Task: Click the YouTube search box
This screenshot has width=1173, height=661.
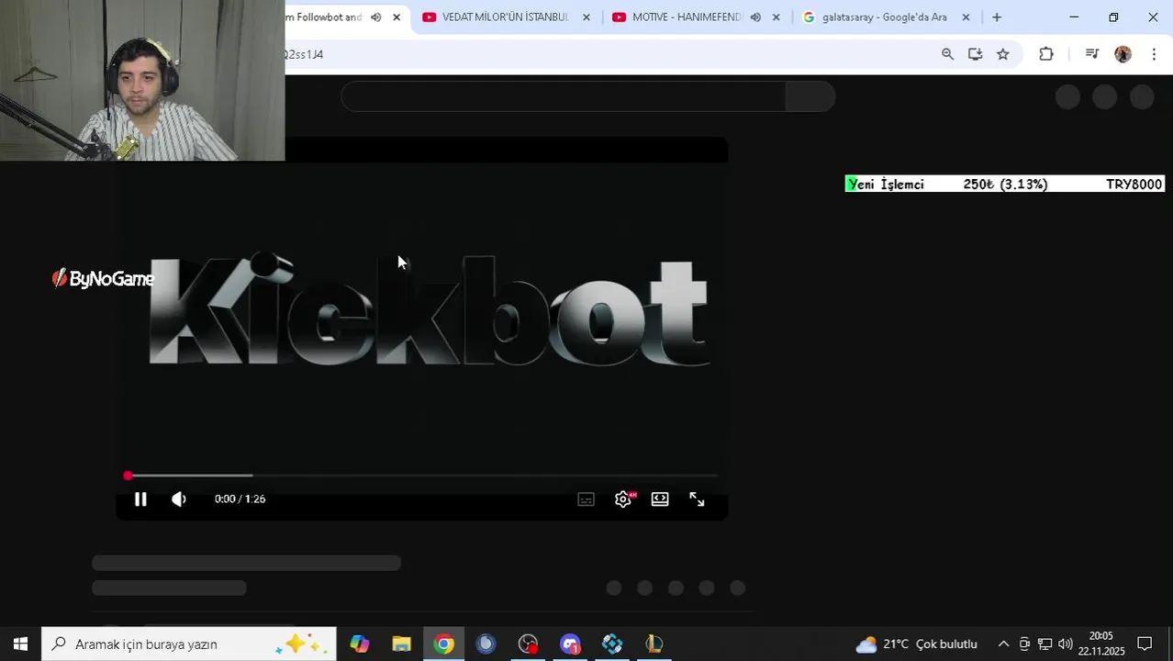Action: pyautogui.click(x=564, y=96)
